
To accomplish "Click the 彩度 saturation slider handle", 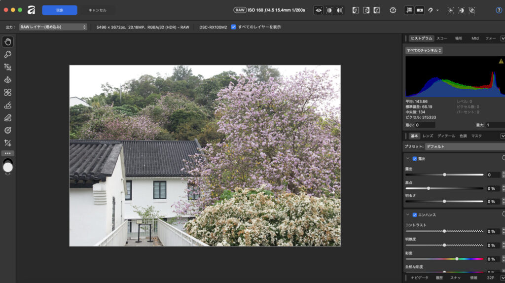I will 457,259.
